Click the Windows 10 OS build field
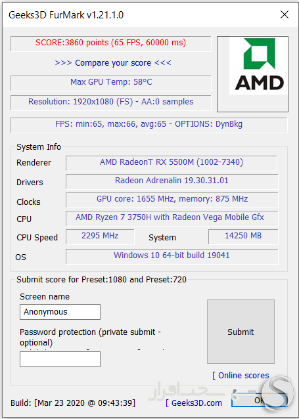 click(172, 257)
